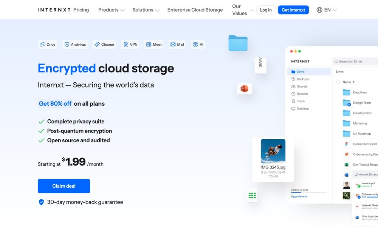The height and width of the screenshot is (242, 378).
Task: Open the Antivirus shield chip
Action: [x=75, y=45]
